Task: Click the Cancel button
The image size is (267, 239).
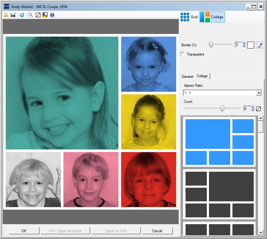Action: (157, 231)
